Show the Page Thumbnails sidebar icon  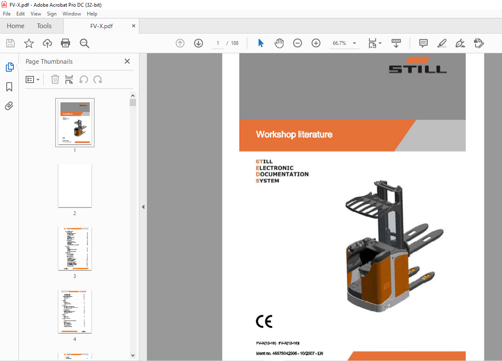pyautogui.click(x=10, y=67)
